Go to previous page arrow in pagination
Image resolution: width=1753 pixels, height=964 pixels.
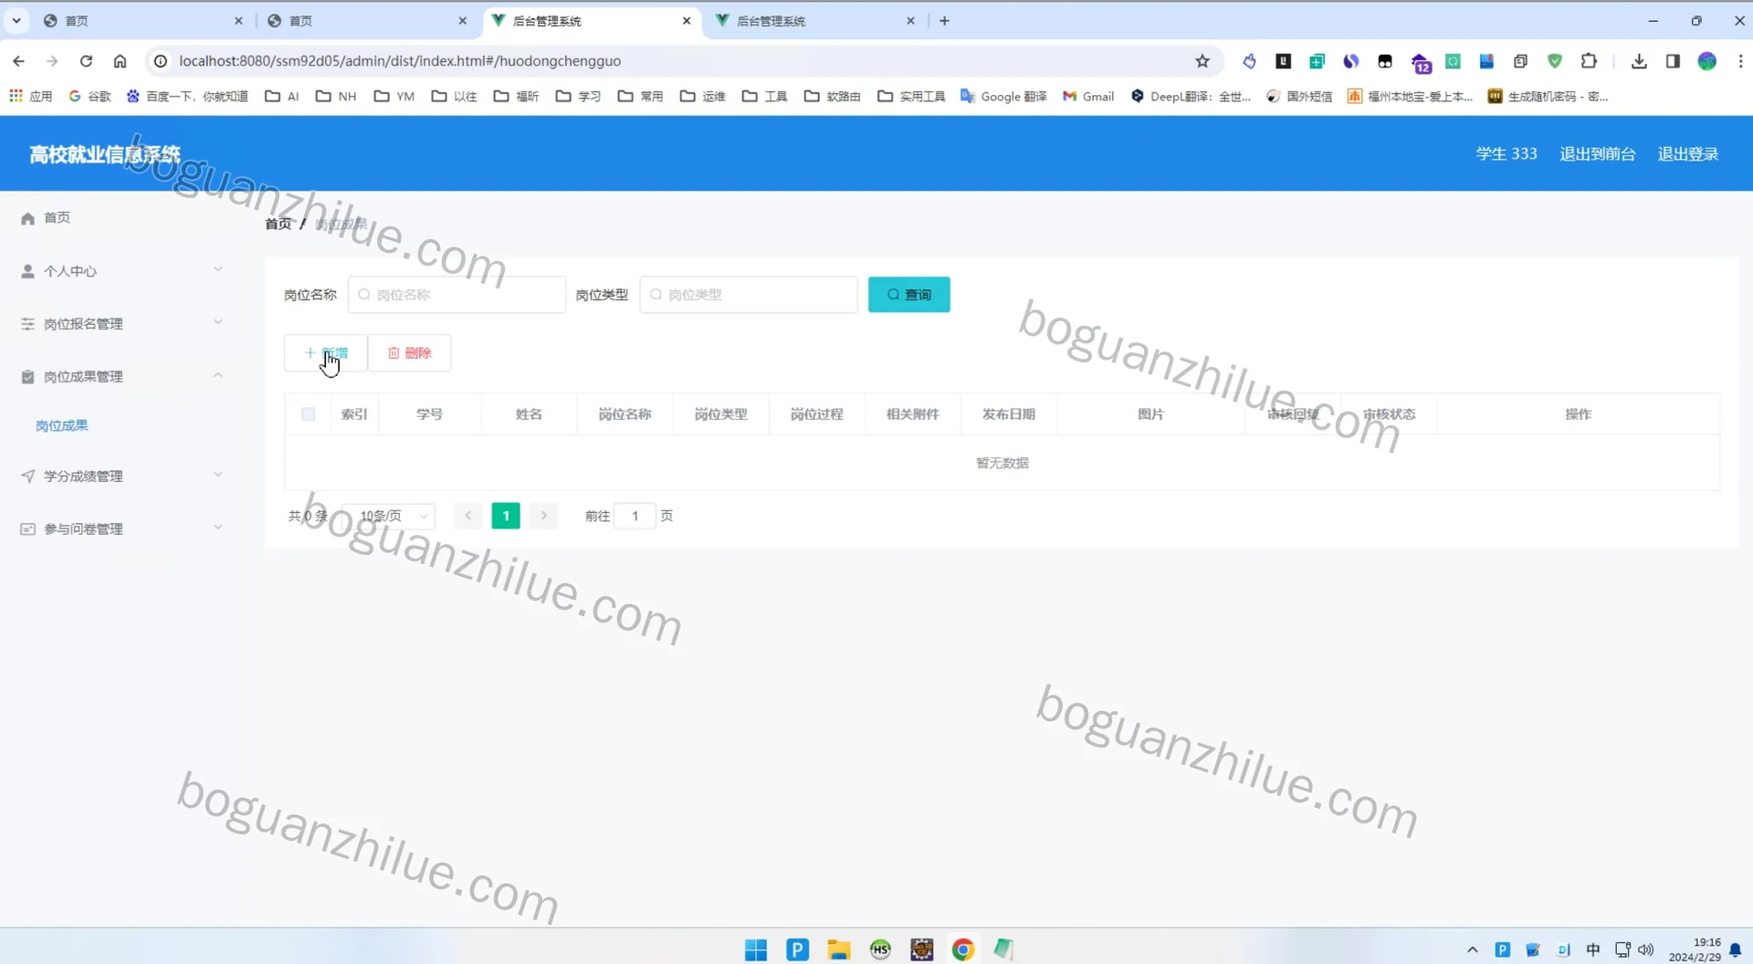click(467, 516)
